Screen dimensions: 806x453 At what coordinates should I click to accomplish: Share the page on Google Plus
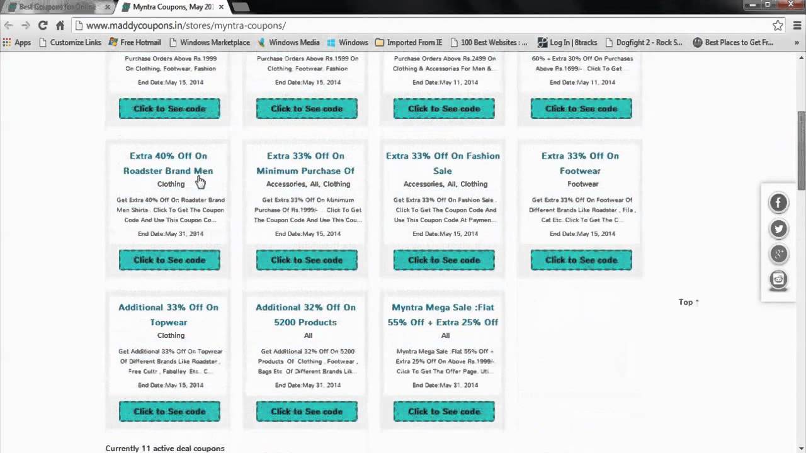[778, 254]
